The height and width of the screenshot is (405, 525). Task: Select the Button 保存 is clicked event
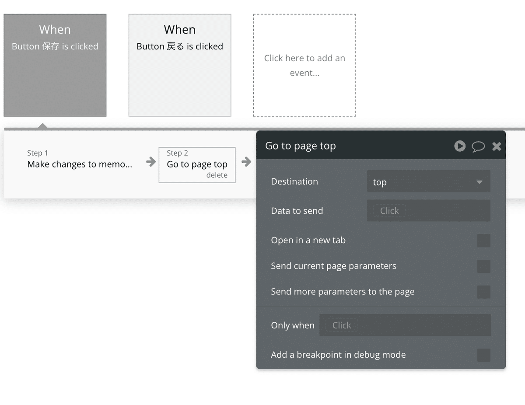55,65
